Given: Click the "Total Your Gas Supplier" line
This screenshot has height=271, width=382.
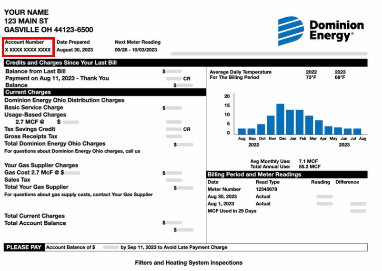Looking at the screenshot, I should pyautogui.click(x=36, y=187).
